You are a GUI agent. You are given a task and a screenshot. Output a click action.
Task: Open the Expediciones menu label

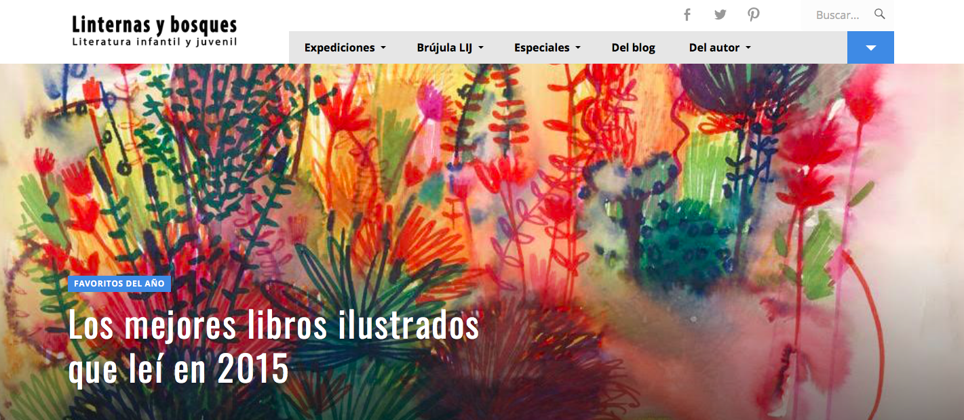(x=339, y=47)
